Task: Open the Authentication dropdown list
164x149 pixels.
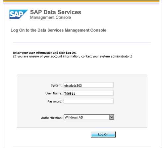Action: click(89, 117)
